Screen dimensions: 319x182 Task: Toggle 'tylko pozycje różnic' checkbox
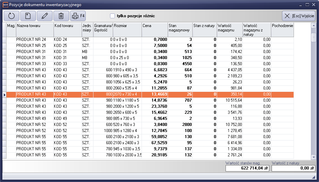tap(112, 16)
